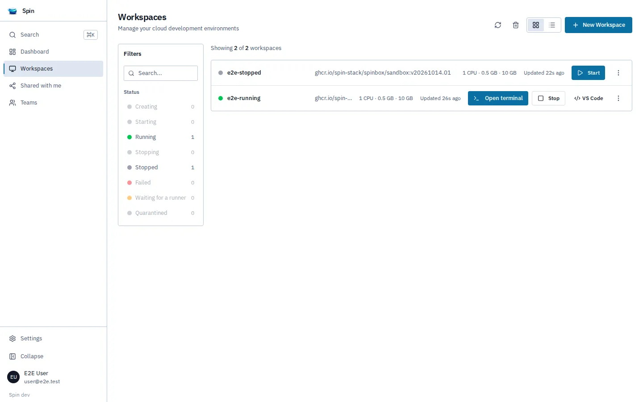This screenshot has width=643, height=402.
Task: Click the "Updated 22s ago" text
Action: coord(544,73)
